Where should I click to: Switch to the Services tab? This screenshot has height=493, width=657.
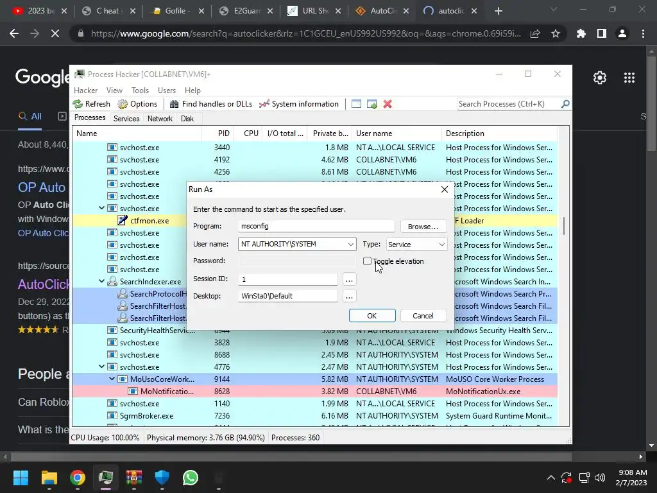pyautogui.click(x=126, y=119)
